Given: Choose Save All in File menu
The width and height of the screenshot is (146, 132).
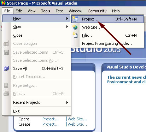Looking at the screenshot, I should [x=36, y=68].
